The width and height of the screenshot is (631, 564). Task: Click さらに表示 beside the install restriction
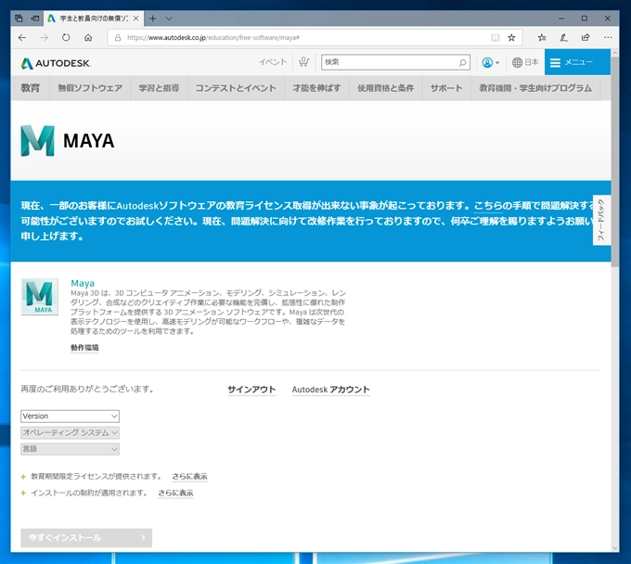tap(175, 493)
